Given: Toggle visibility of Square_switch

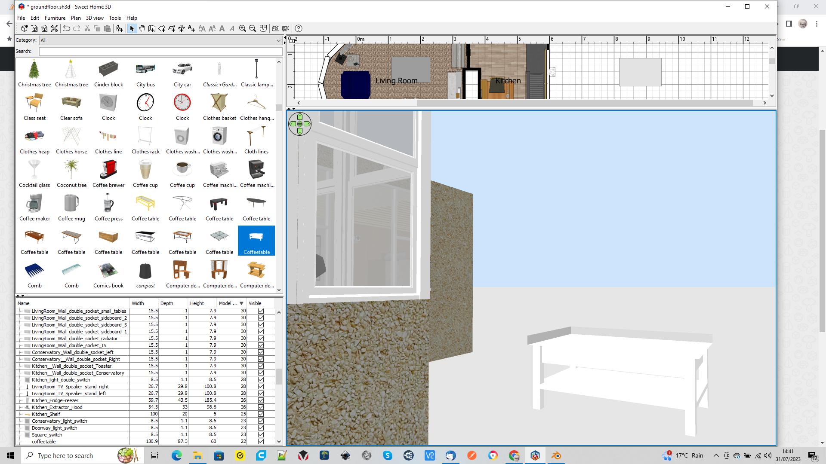Looking at the screenshot, I should pyautogui.click(x=261, y=435).
